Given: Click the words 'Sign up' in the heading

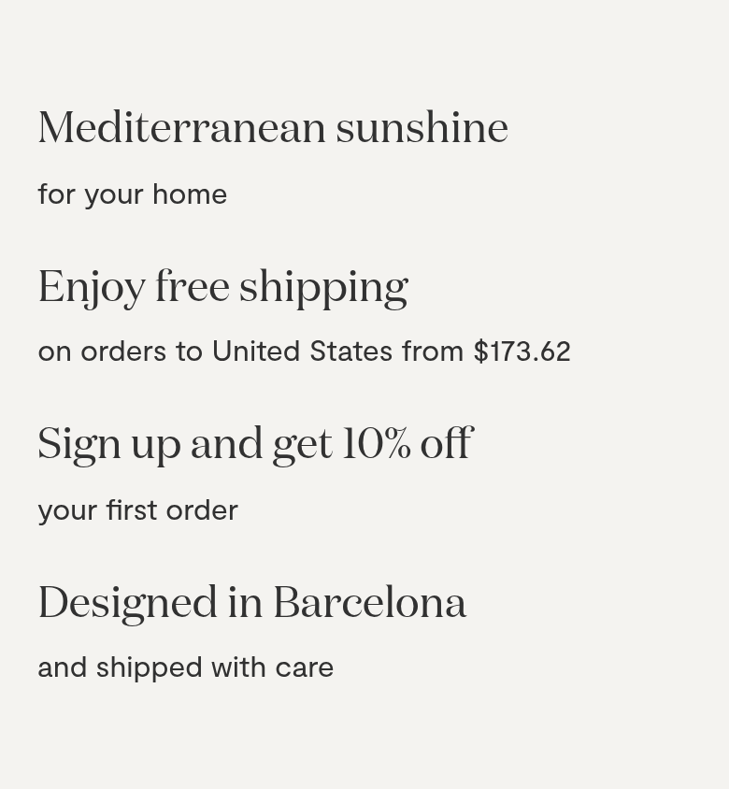Looking at the screenshot, I should click(109, 446).
